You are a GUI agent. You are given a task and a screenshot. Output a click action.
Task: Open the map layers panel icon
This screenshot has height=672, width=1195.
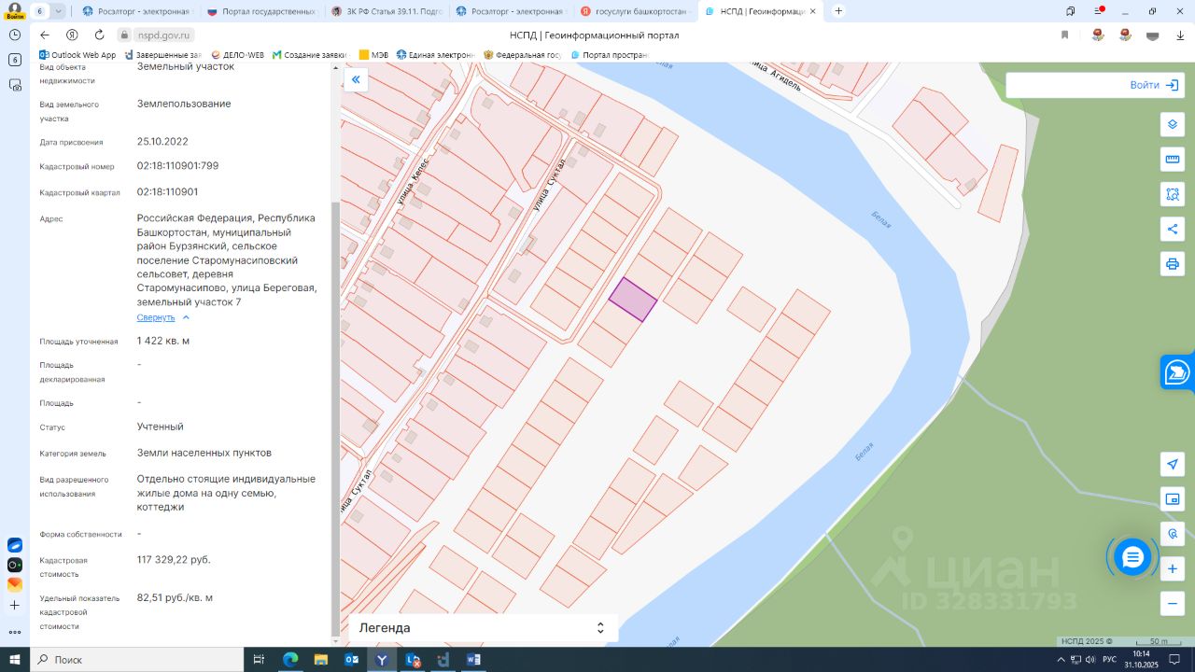coord(1173,125)
